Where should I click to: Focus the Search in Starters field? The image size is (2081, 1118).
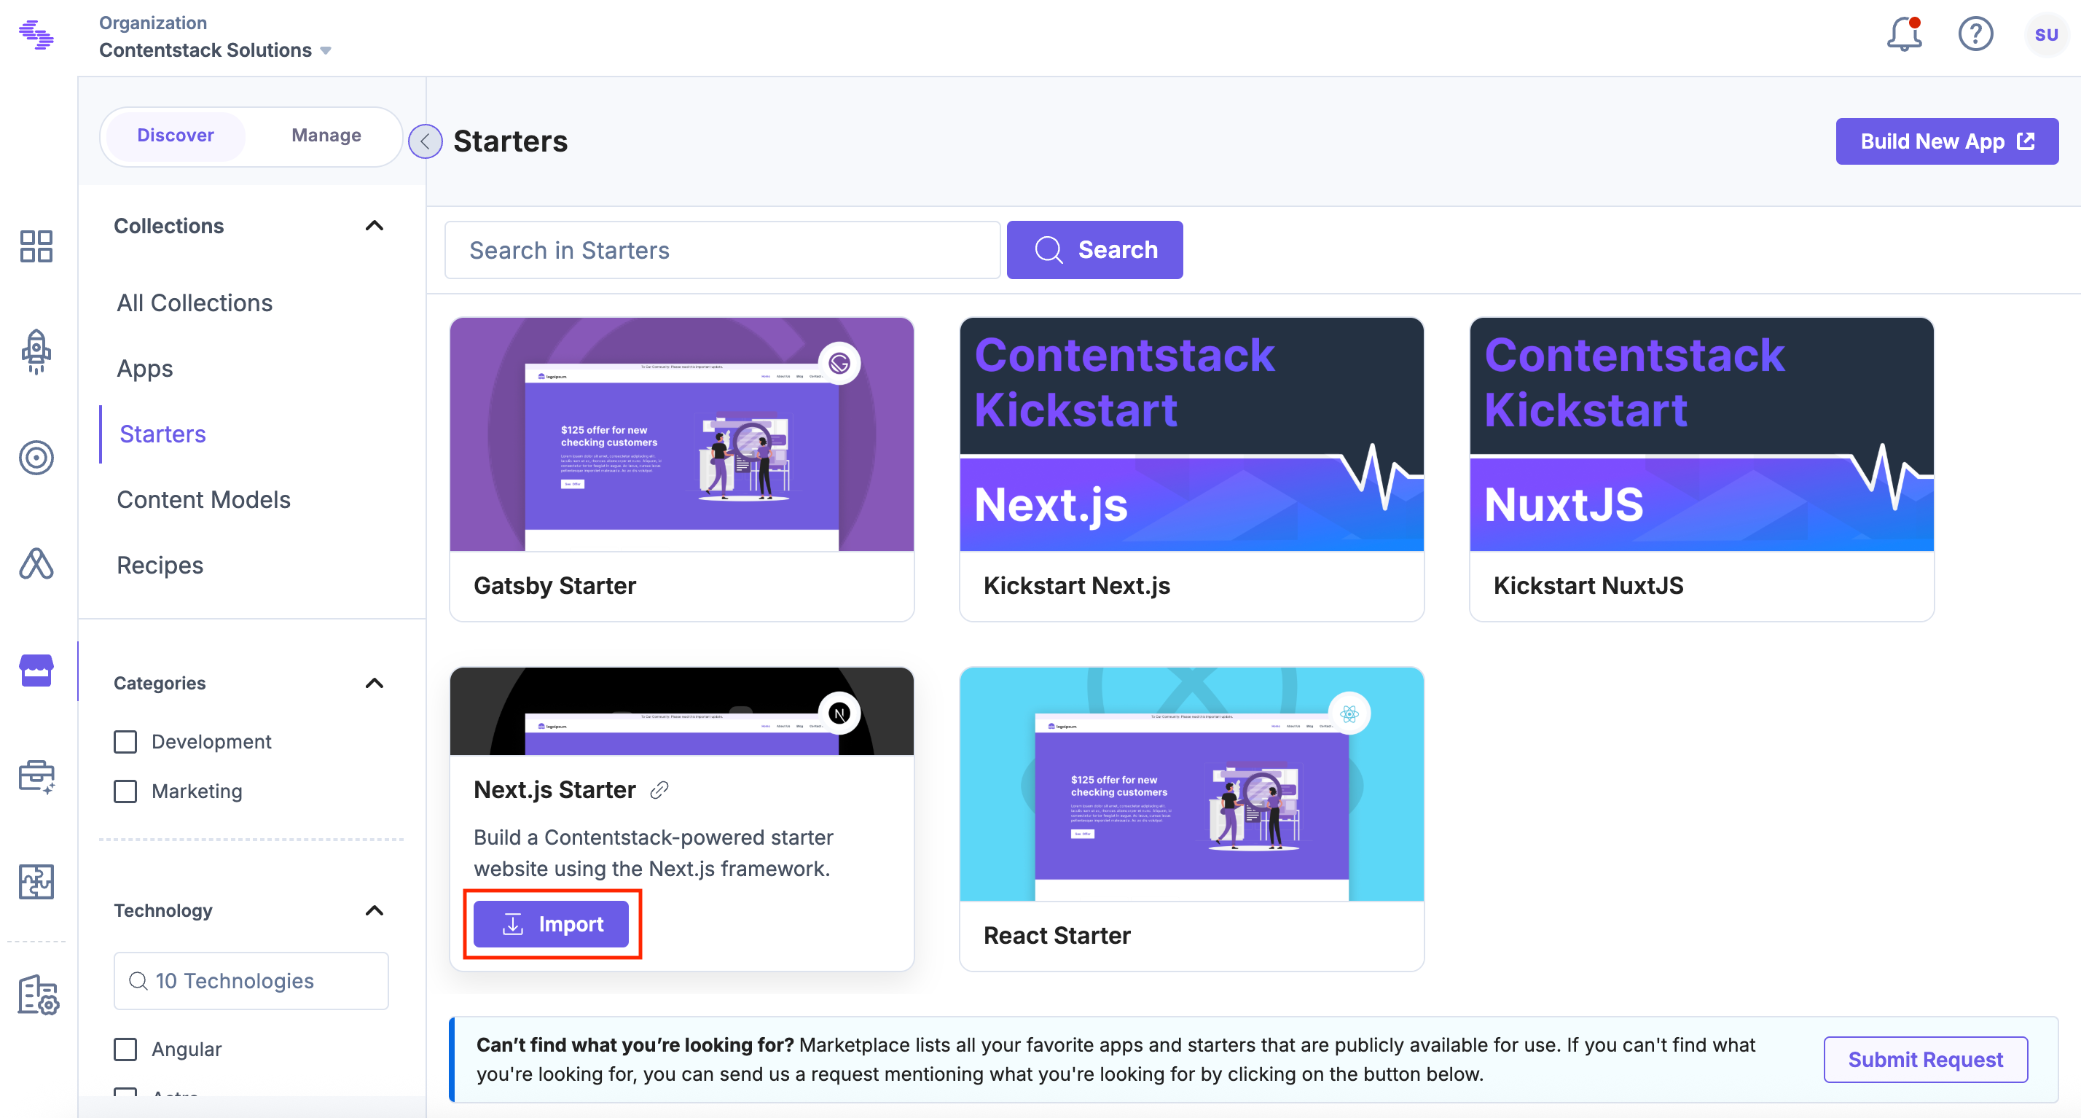click(x=721, y=251)
